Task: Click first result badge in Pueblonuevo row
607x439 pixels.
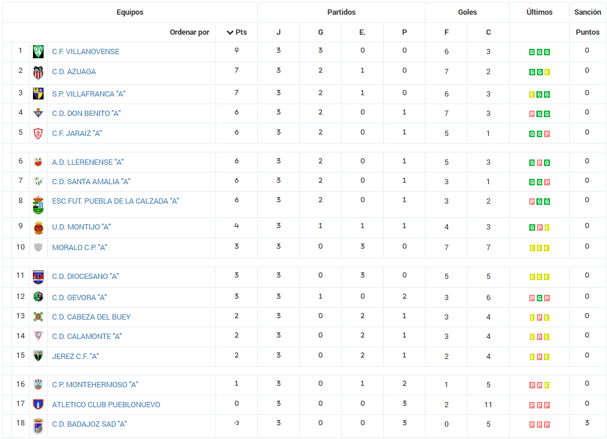Action: click(x=532, y=405)
